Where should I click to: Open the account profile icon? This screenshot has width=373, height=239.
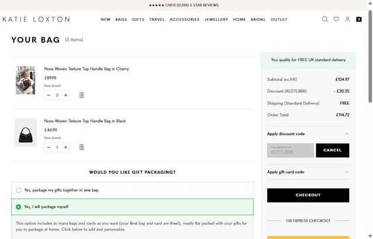(347, 19)
